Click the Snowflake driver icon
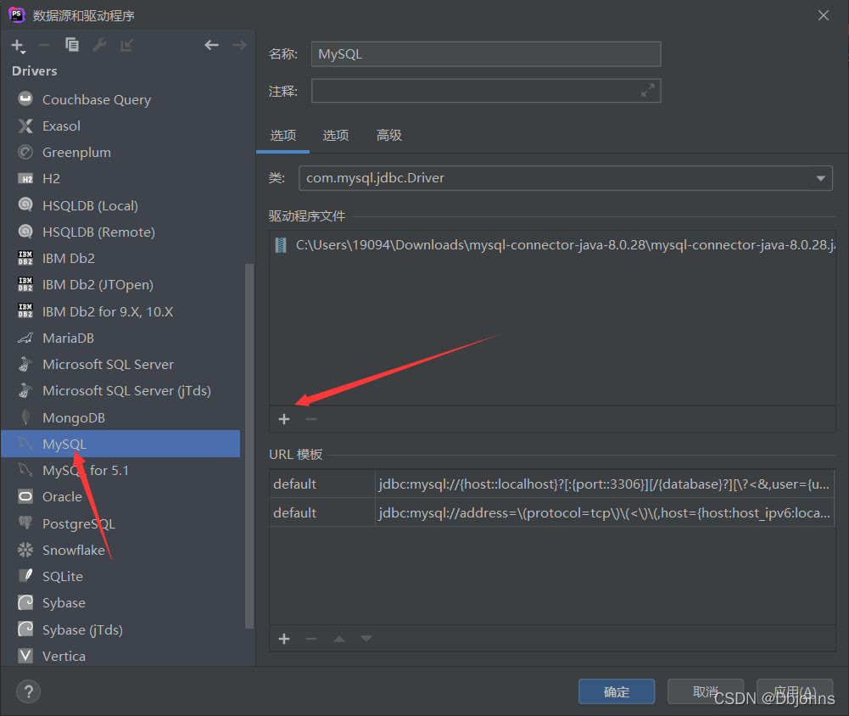 tap(25, 550)
